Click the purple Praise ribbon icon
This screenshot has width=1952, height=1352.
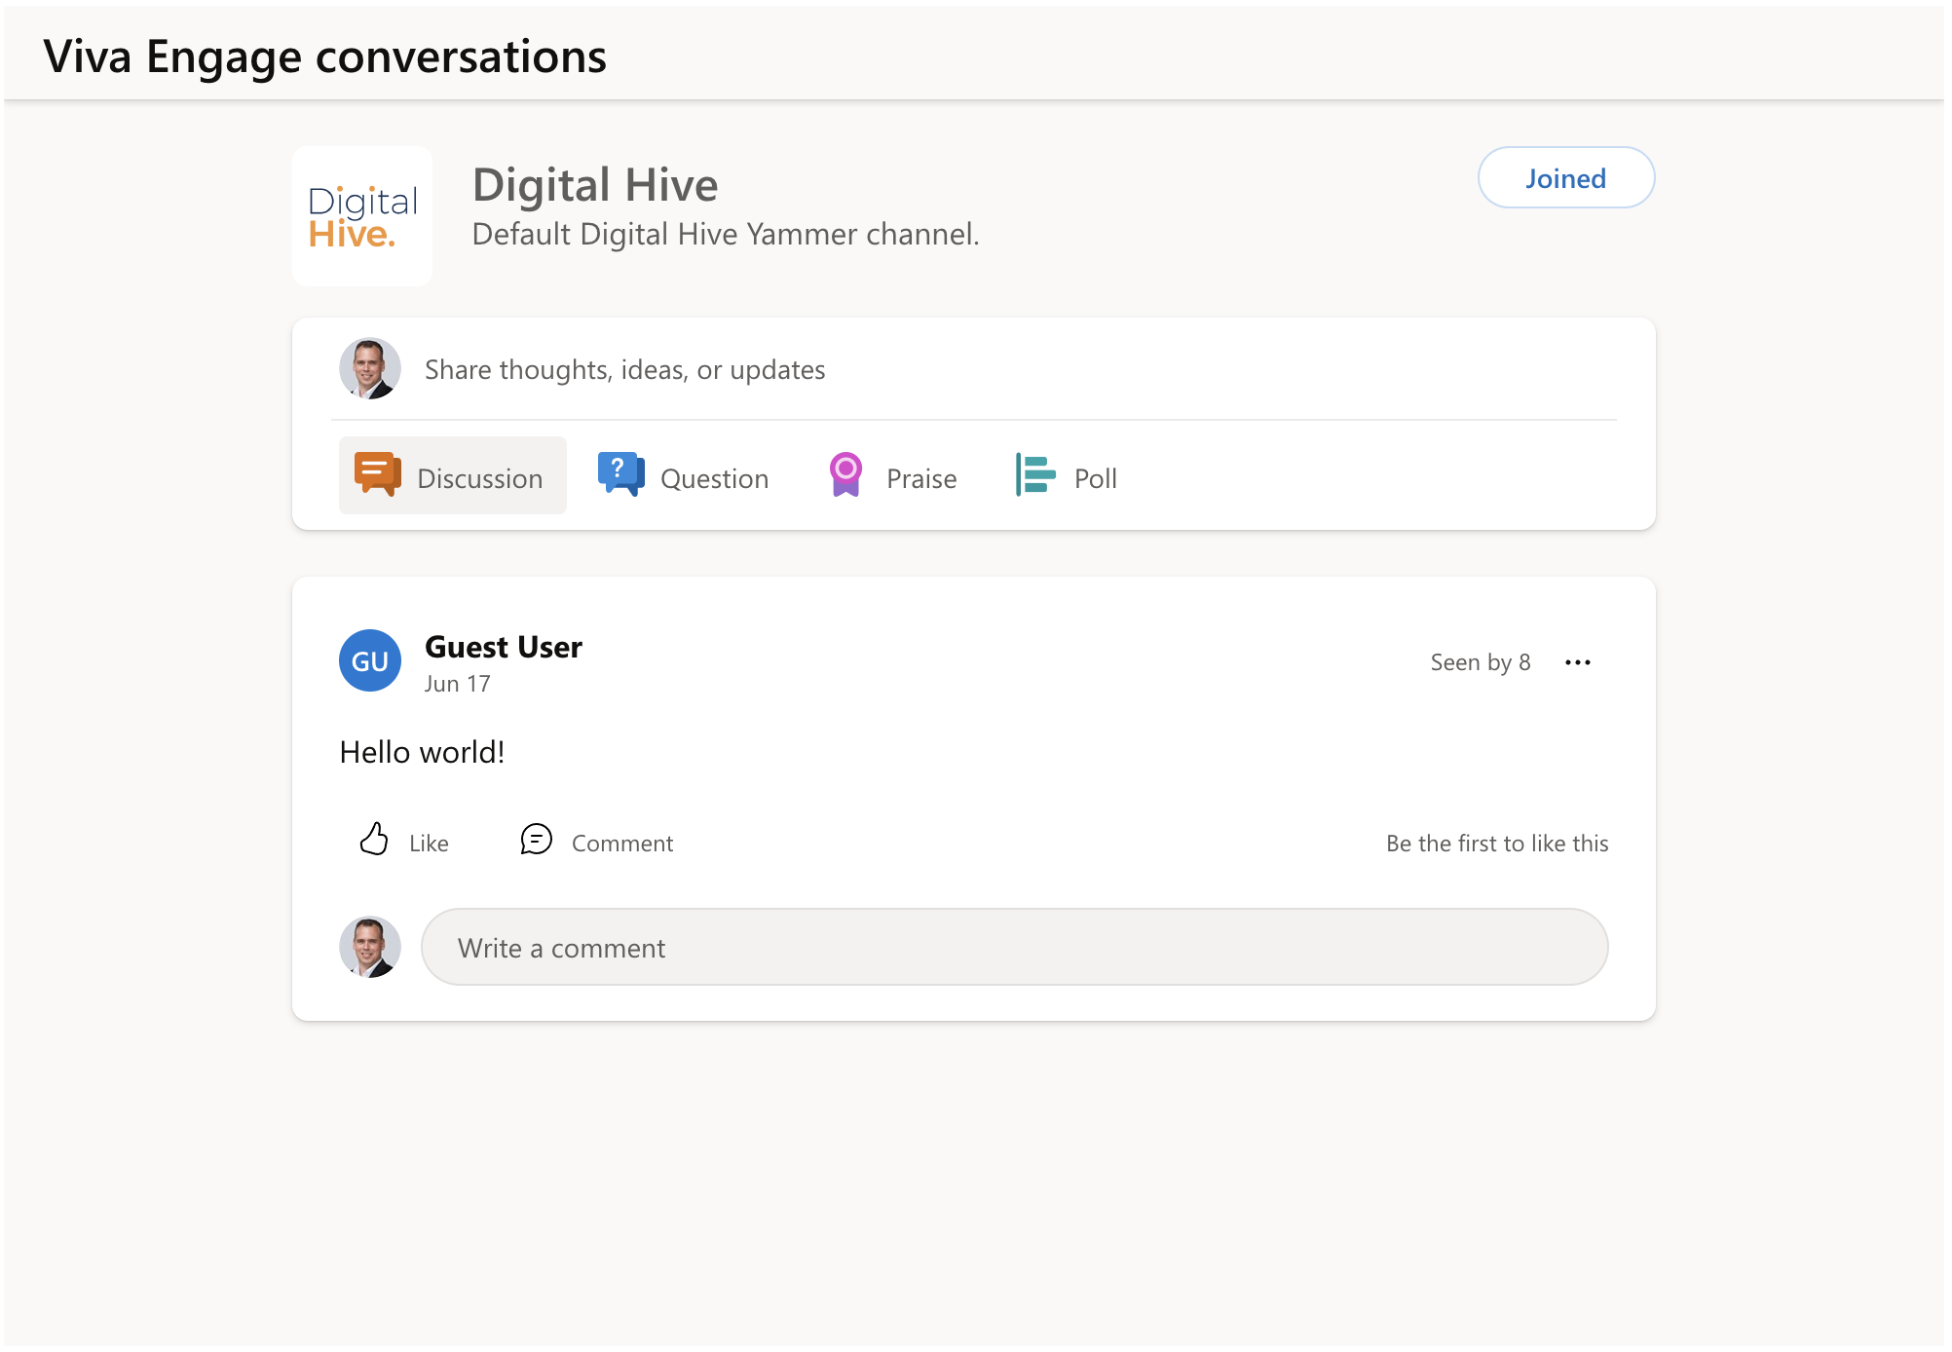845,474
